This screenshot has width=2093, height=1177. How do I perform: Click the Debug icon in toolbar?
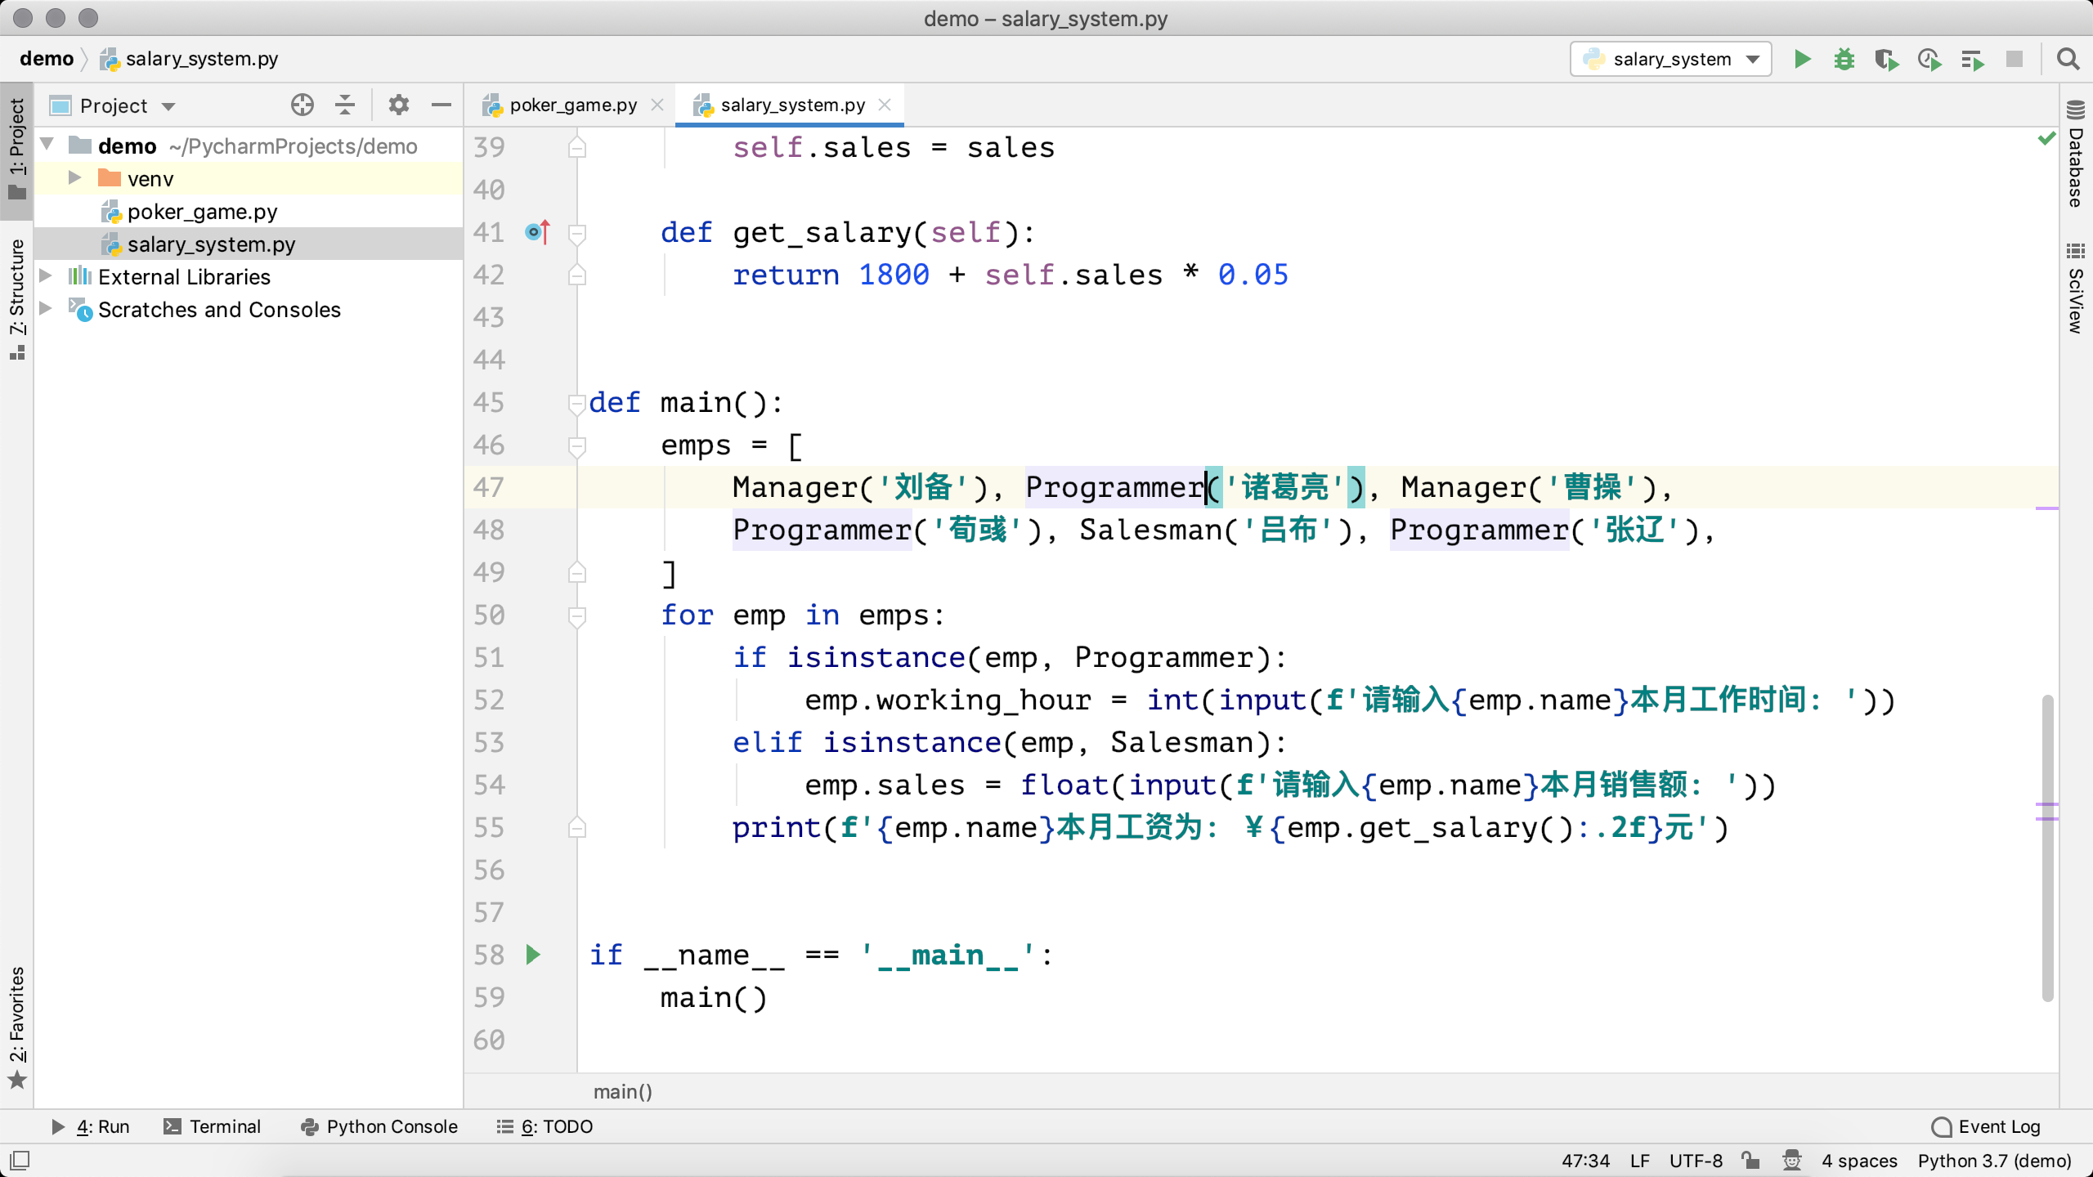[x=1846, y=59]
